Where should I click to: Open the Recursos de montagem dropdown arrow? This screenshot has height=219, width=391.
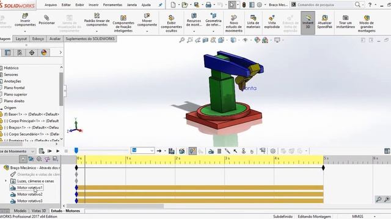[194, 32]
